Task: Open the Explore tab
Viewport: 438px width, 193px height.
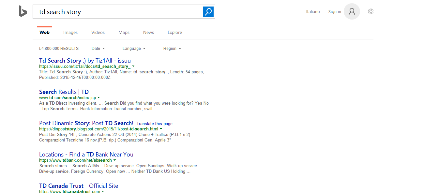Action: coord(175,32)
